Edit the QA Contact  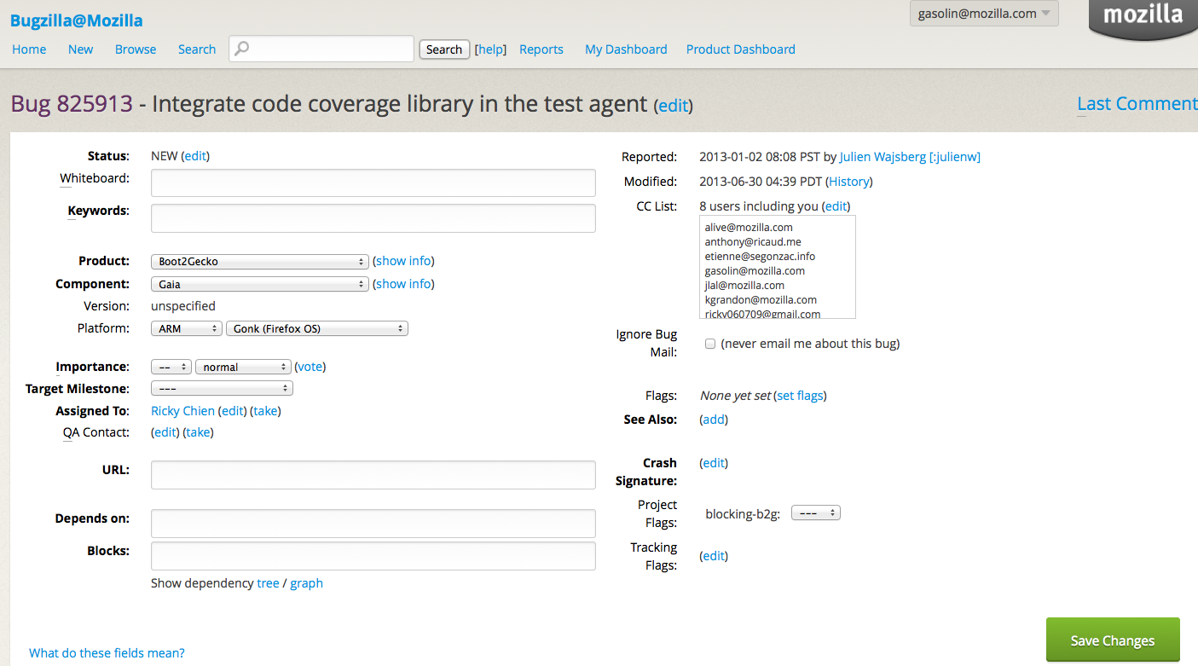(165, 432)
